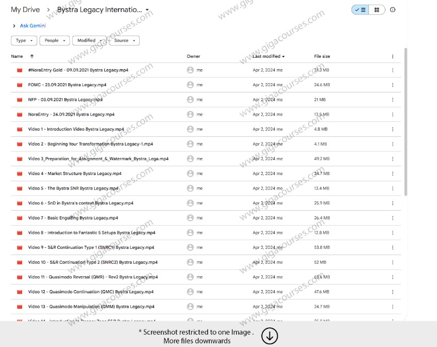The height and width of the screenshot is (347, 437).
Task: Open the Type filter dropdown
Action: (x=24, y=40)
